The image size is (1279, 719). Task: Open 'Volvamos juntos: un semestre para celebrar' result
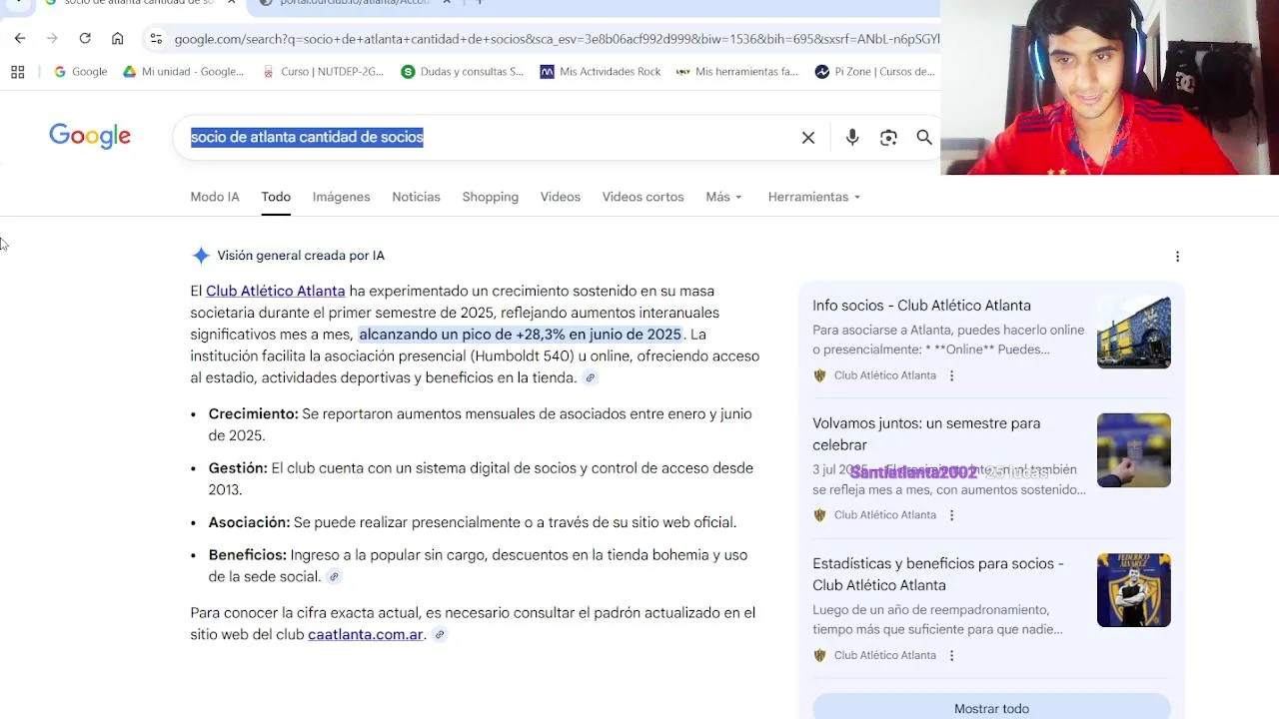[x=926, y=434]
